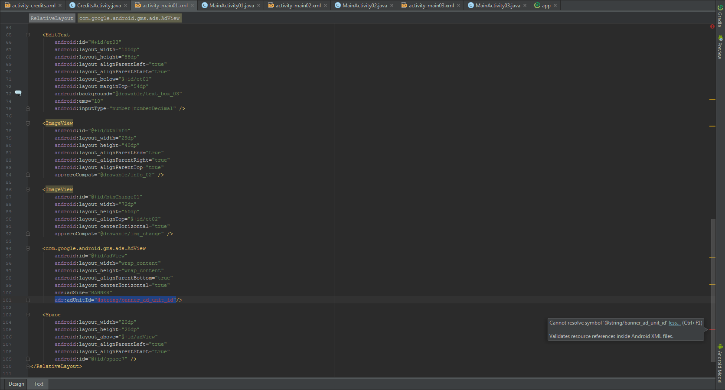Screen dimensions: 725x390
Task: Close the activity_main01.xml tab
Action: coord(192,6)
